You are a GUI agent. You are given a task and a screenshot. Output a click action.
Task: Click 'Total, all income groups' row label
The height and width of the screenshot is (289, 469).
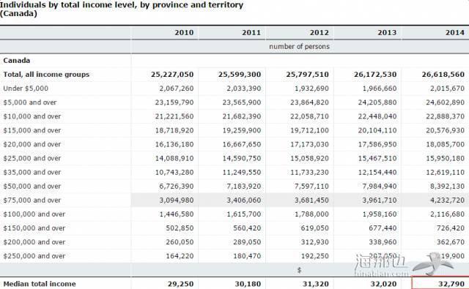tap(46, 75)
